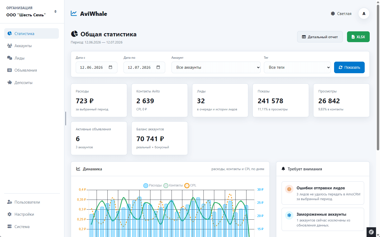The image size is (380, 237).
Task: Click the pie chart icon beside Статистика
Action: click(10, 33)
